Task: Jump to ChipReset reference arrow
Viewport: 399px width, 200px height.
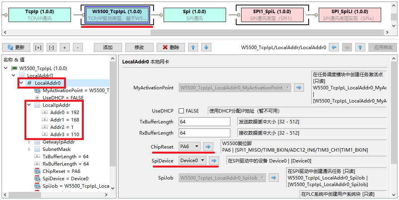Action: (208, 147)
